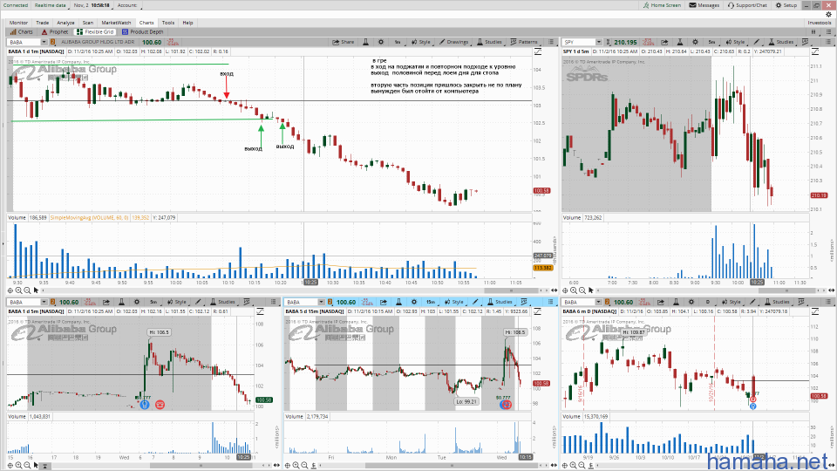This screenshot has width=837, height=471.
Task: Open the Trade tab
Action: click(x=42, y=23)
